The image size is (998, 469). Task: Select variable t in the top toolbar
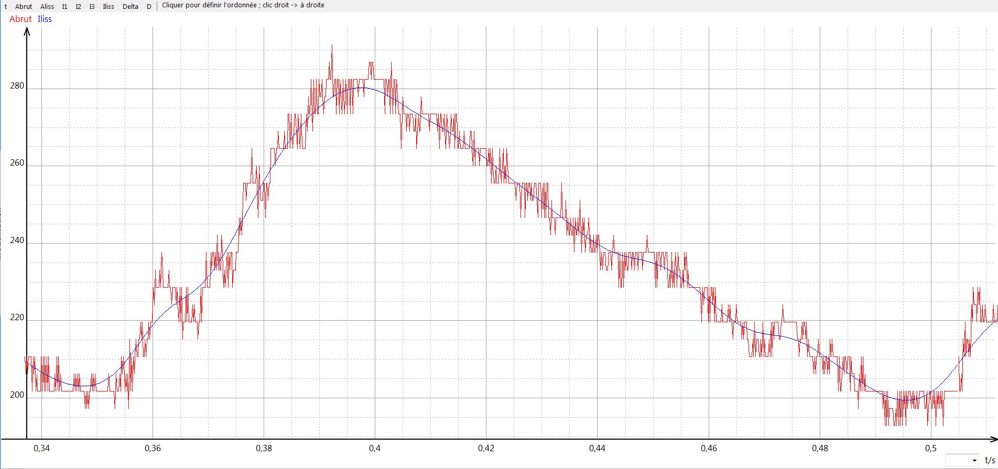coord(6,7)
